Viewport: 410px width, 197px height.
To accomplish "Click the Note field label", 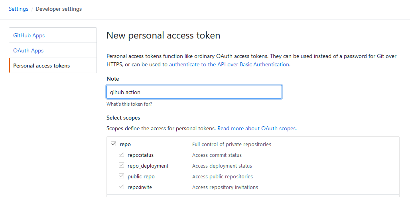I will 113,79.
